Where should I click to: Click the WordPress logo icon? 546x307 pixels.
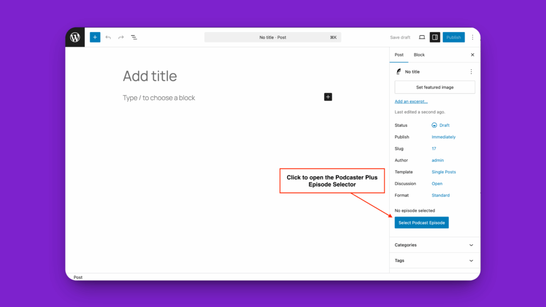(x=75, y=37)
